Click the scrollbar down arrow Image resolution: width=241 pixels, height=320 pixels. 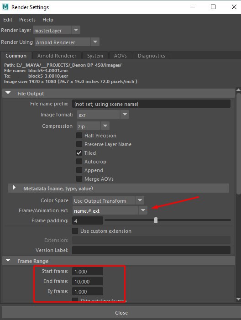point(238,299)
